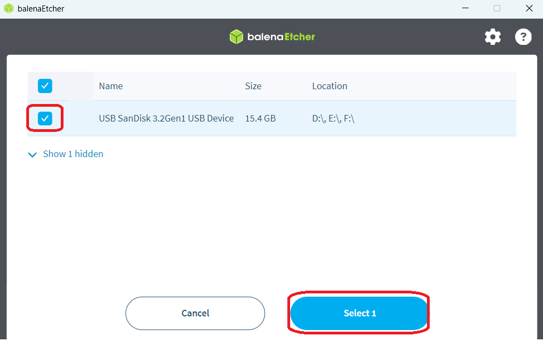Select the USB SanDisk 3.2Gen1 device name
Viewport: 543px width, 341px height.
coord(166,118)
